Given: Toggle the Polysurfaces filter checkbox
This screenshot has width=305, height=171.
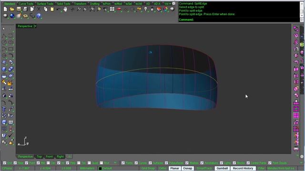Looking at the screenshot, I should pyautogui.click(x=166, y=163).
